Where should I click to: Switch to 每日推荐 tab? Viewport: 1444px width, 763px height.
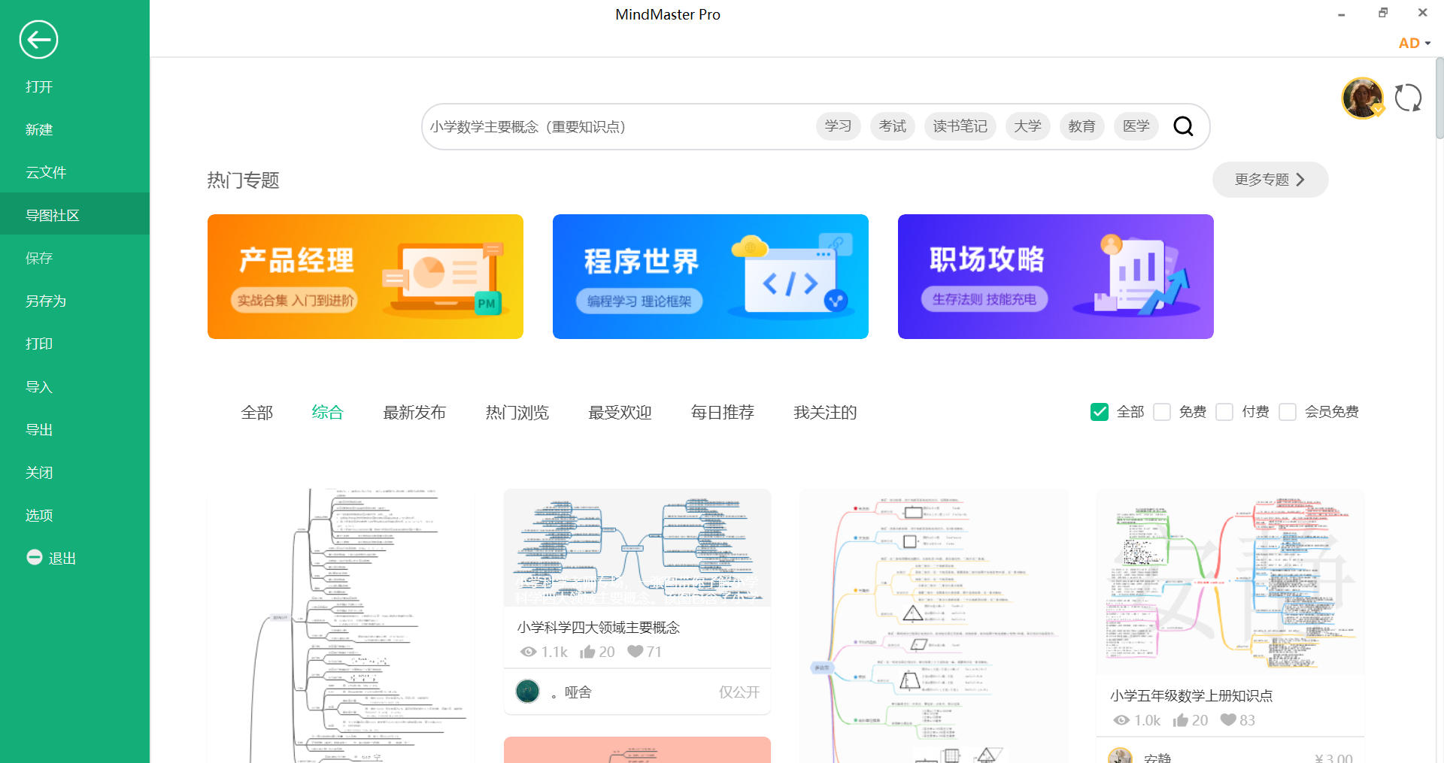[723, 412]
